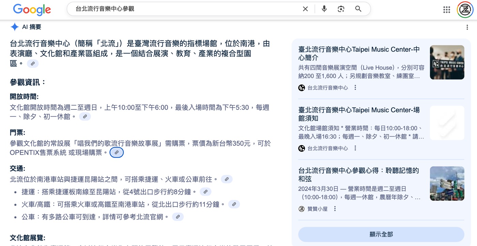Open source link on the 火車/高鐵 bullet
The width and height of the screenshot is (477, 246).
(234, 204)
